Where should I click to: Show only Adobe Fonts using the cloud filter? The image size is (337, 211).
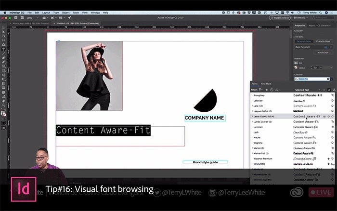[x=276, y=90]
